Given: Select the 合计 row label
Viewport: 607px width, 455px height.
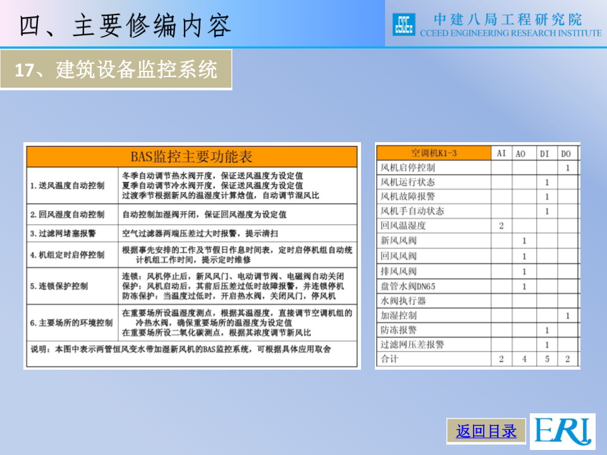Looking at the screenshot, I should coord(389,359).
